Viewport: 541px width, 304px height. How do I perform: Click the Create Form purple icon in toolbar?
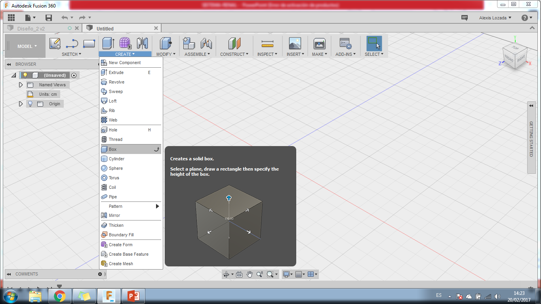click(x=126, y=43)
